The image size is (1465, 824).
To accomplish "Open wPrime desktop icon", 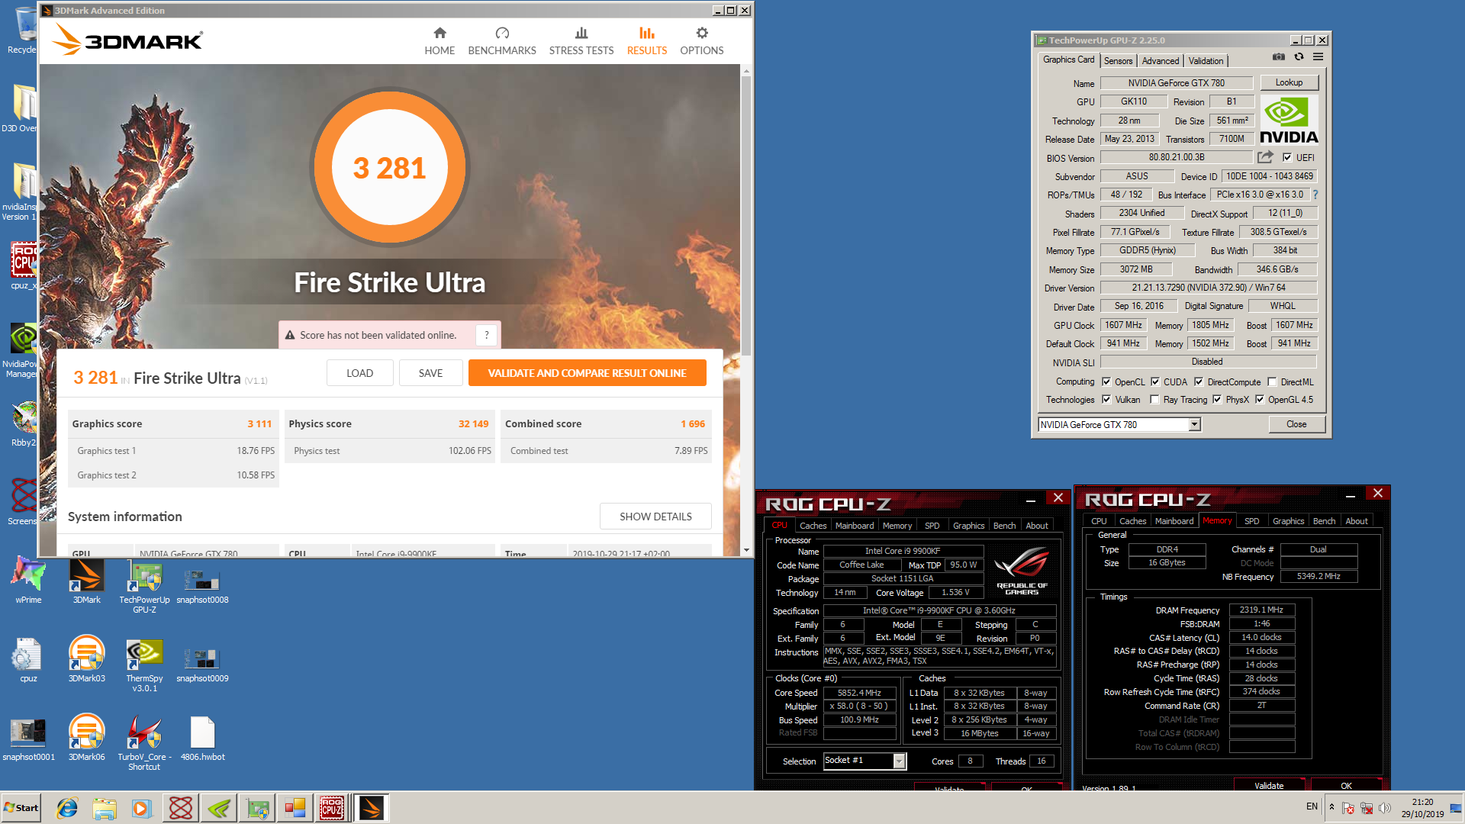I will point(28,581).
